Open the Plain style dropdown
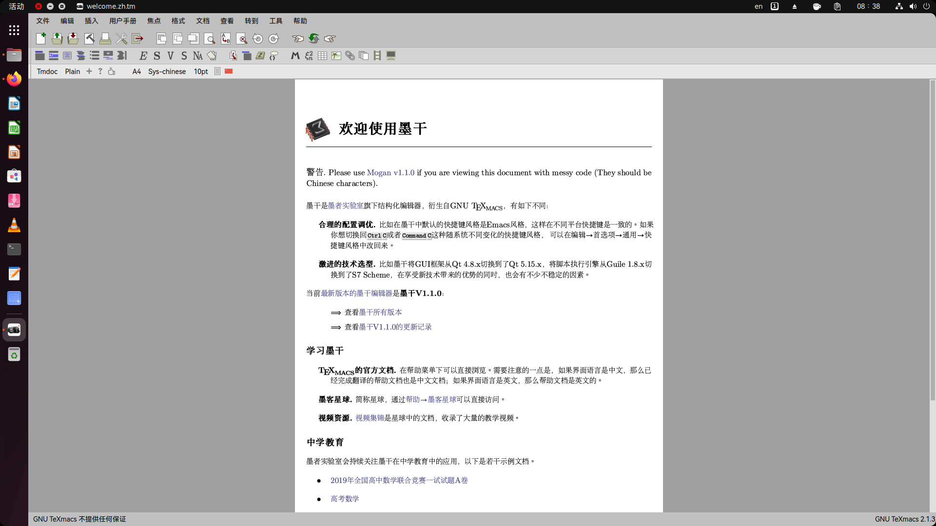Screen dimensions: 936x526 point(73,71)
